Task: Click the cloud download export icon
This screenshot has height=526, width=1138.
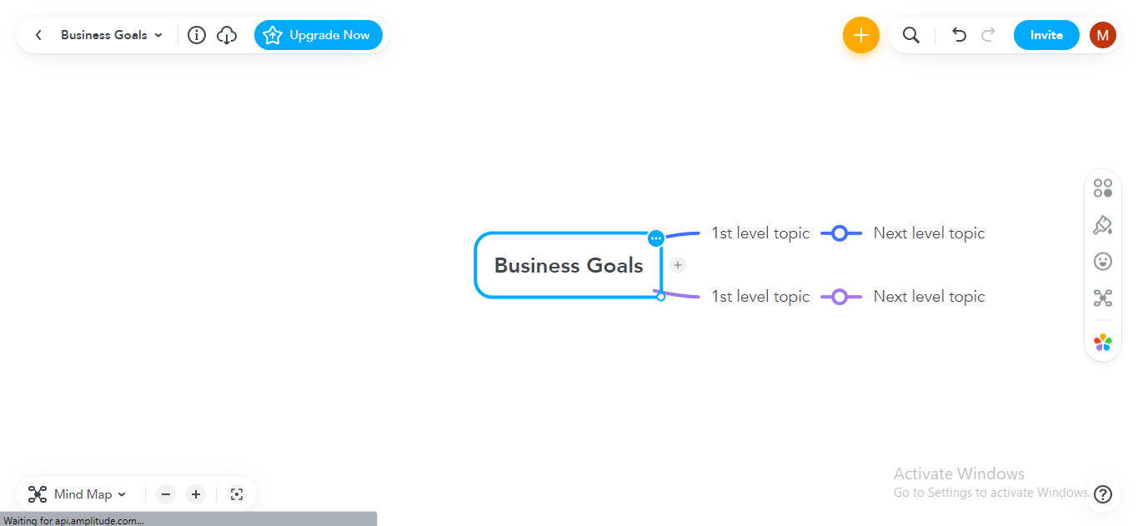Action: tap(227, 35)
